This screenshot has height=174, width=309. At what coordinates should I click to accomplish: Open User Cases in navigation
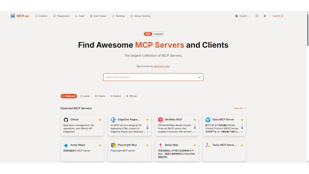click(98, 16)
